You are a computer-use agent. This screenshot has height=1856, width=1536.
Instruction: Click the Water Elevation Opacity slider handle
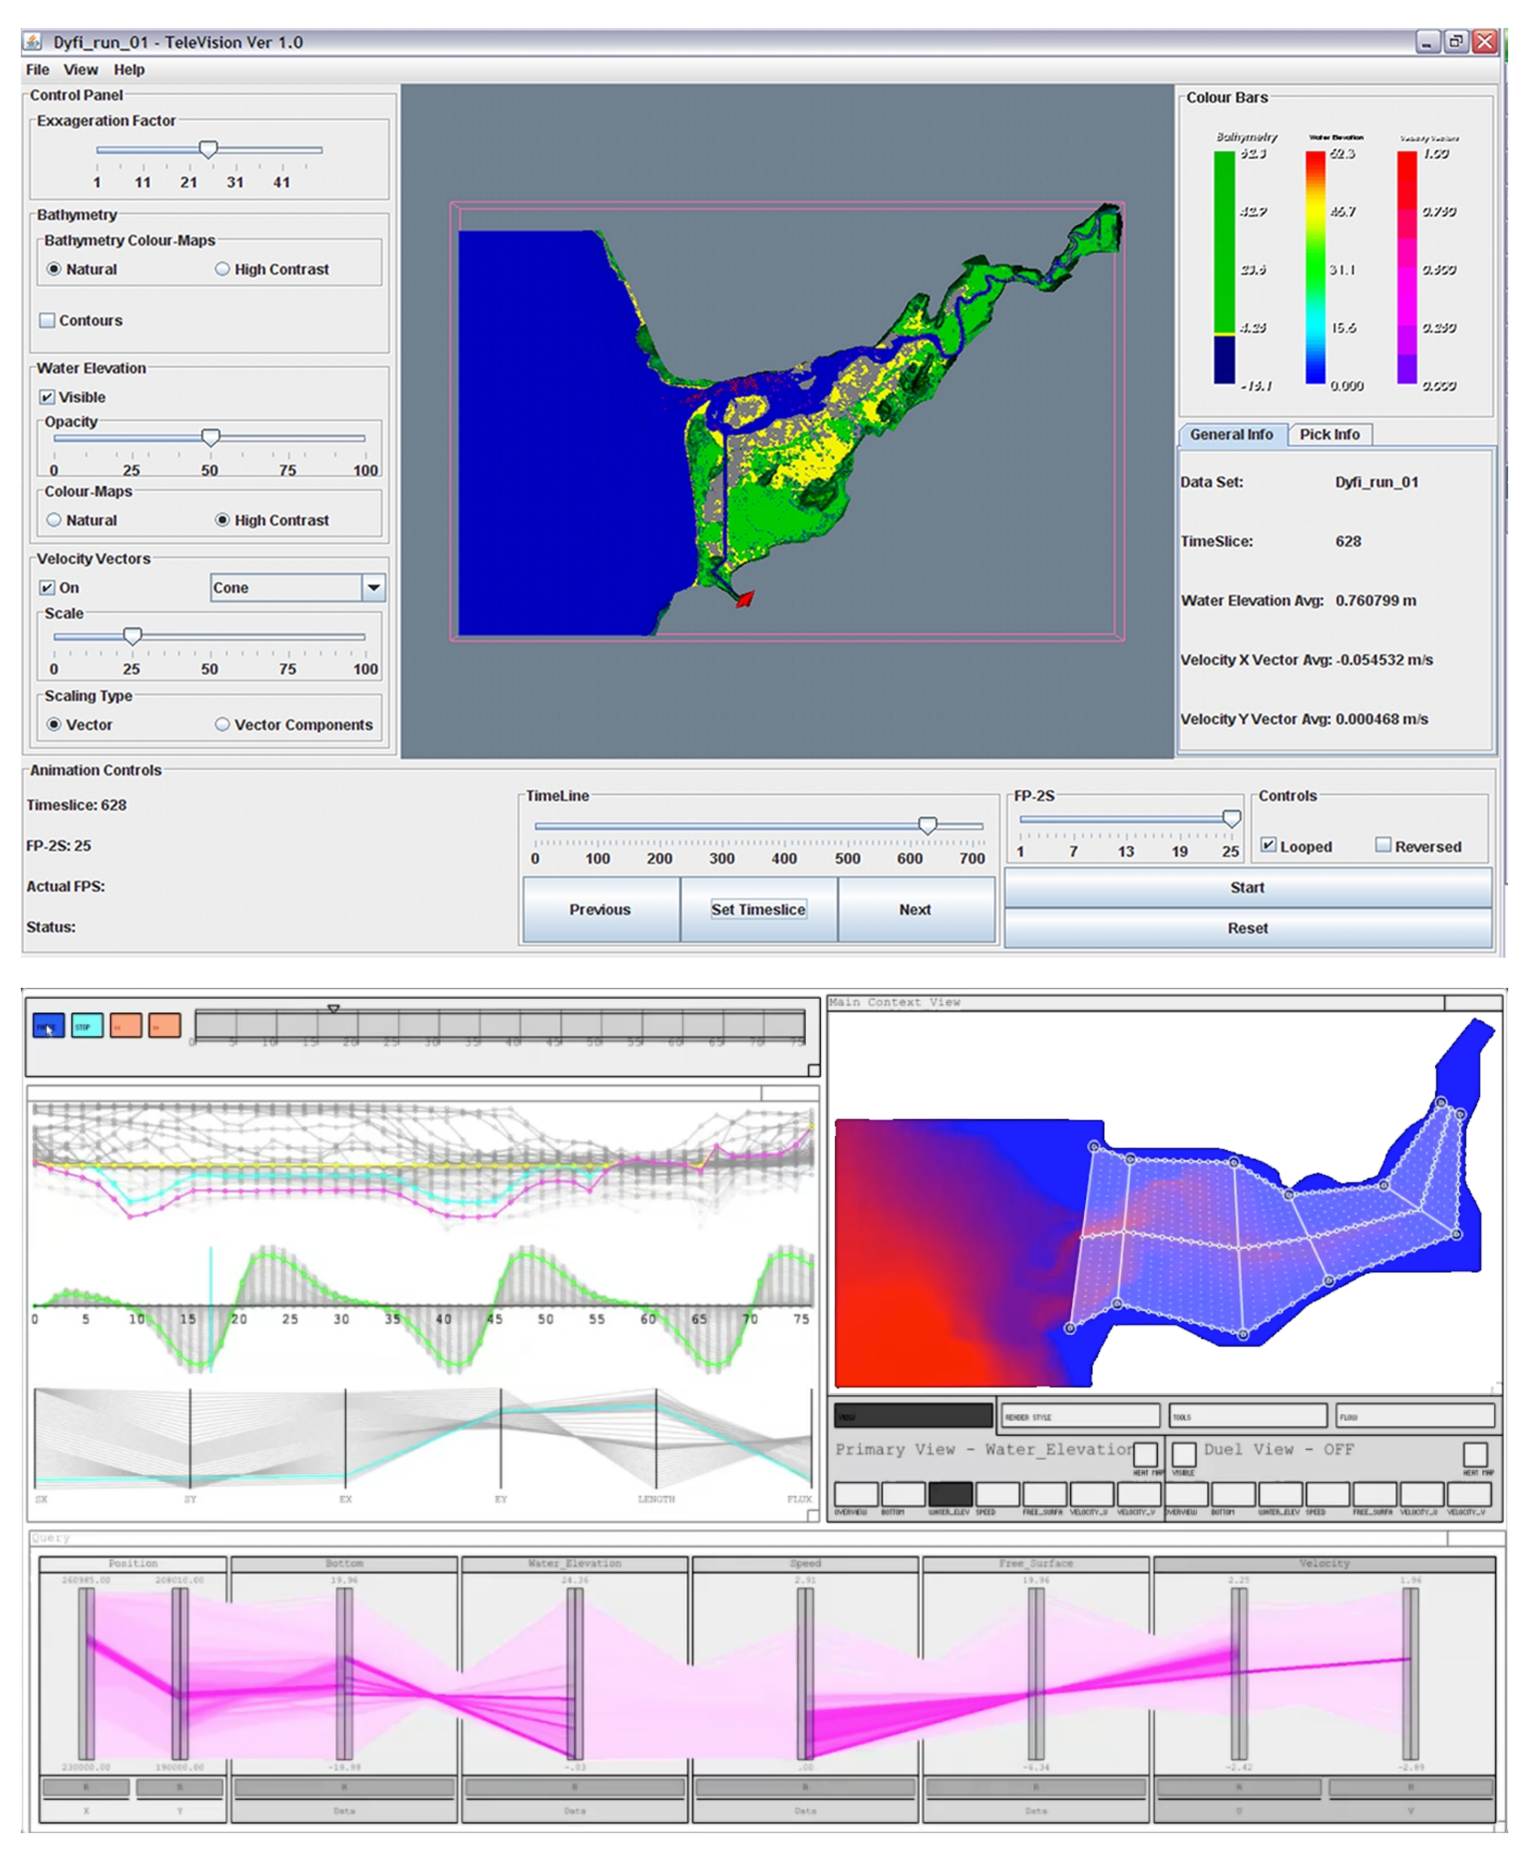point(210,437)
